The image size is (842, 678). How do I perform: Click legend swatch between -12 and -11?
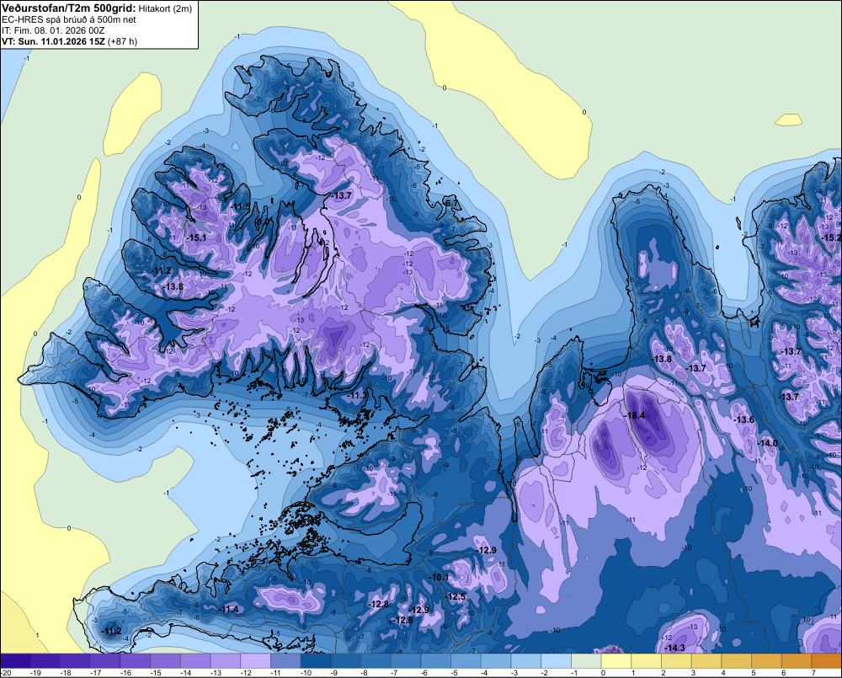pos(256,661)
